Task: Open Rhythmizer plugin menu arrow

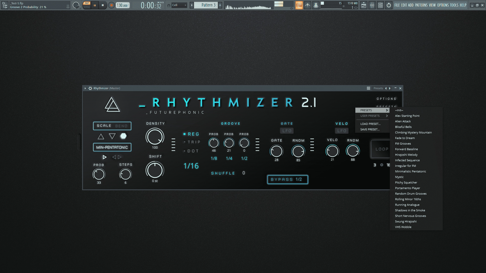Action: point(85,88)
